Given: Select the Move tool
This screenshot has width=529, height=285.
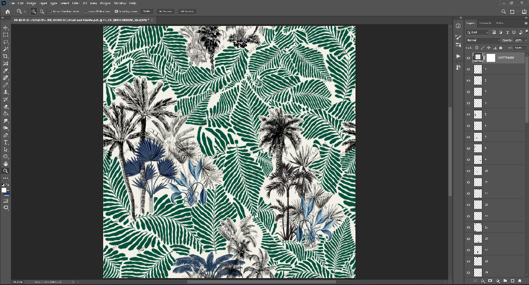Looking at the screenshot, I should [x=6, y=27].
